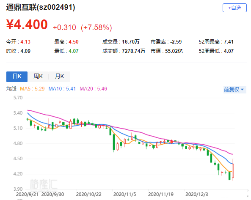
Task: Click the 4.80 y-axis label
Action: [x=18, y=143]
